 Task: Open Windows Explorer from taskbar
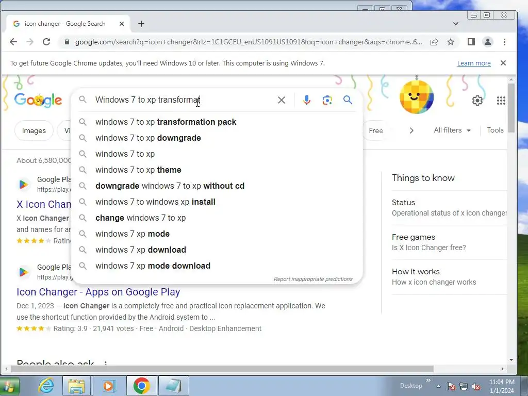[76, 386]
